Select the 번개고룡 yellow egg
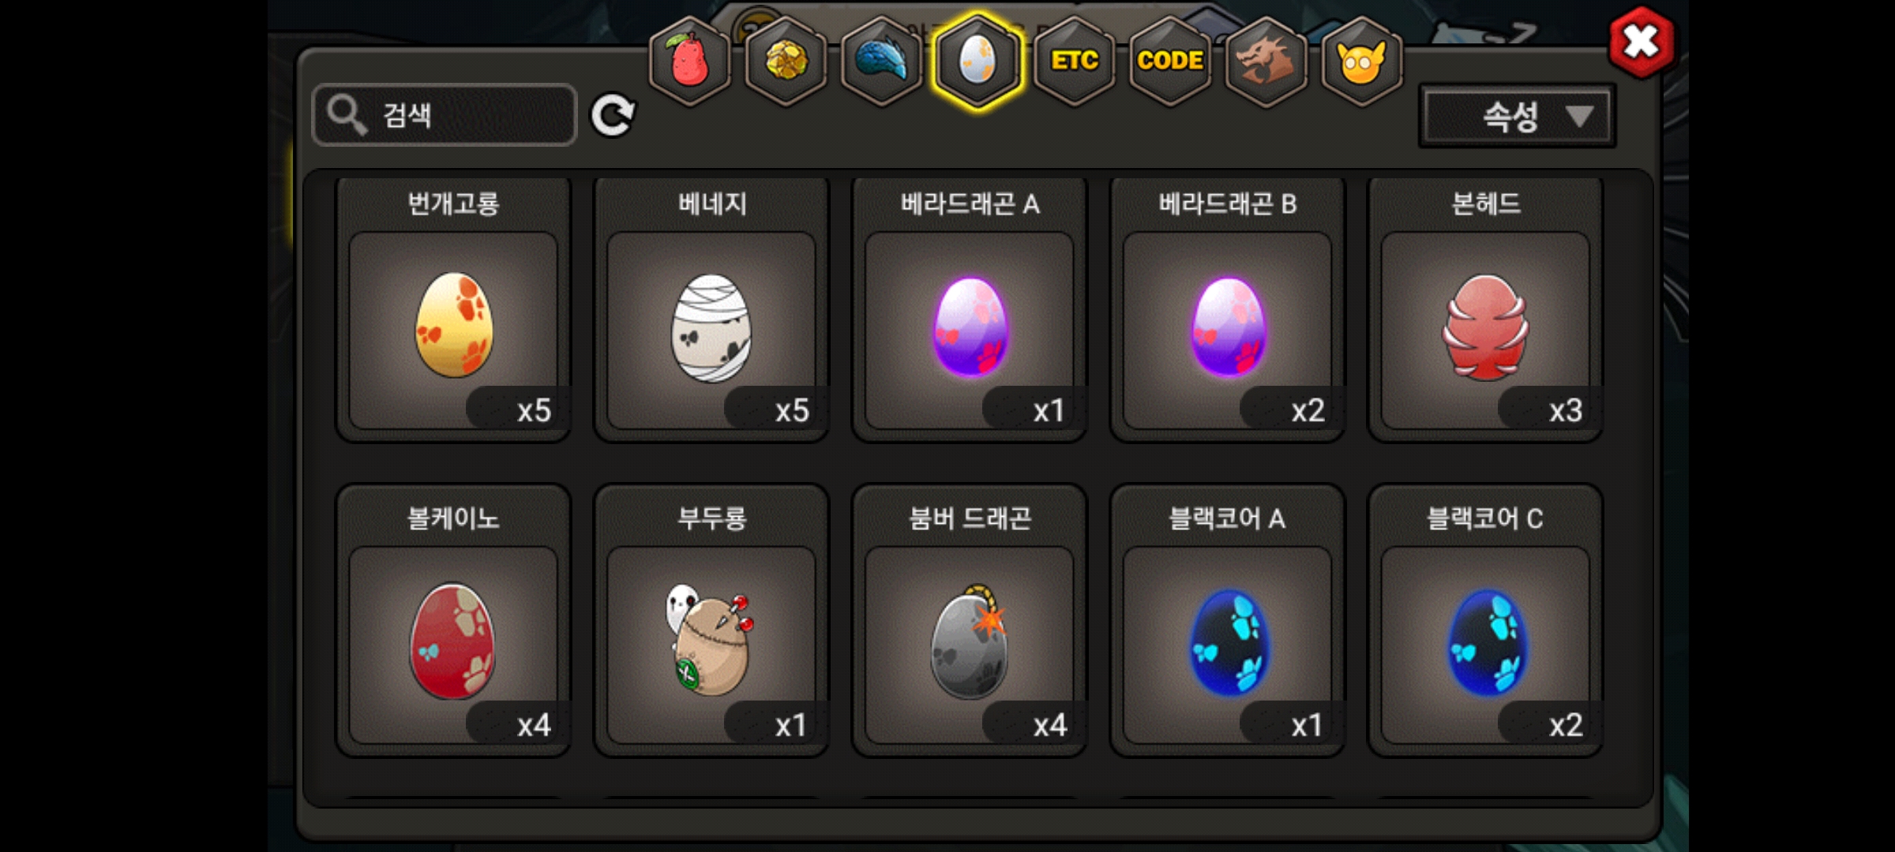Screen dimensions: 1895x852 click(x=454, y=310)
